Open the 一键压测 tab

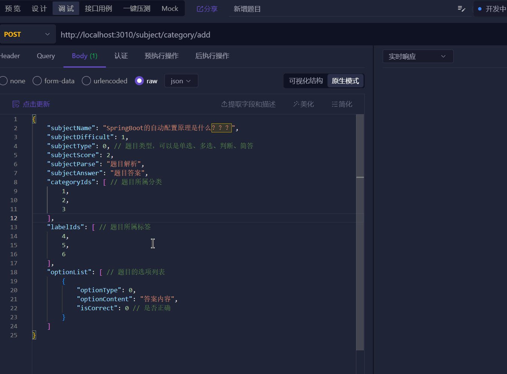(137, 9)
